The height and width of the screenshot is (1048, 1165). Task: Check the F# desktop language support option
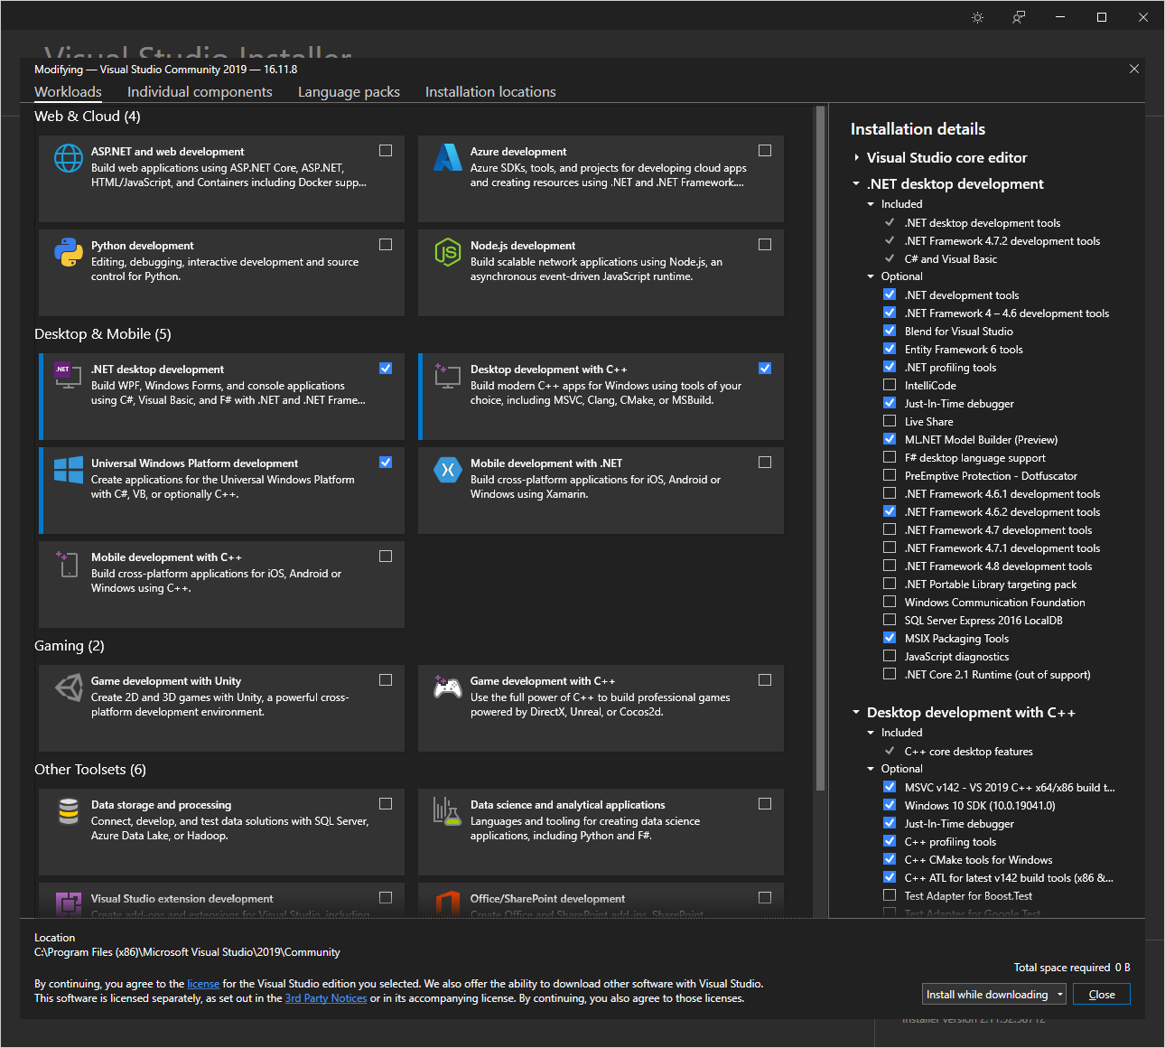[890, 457]
